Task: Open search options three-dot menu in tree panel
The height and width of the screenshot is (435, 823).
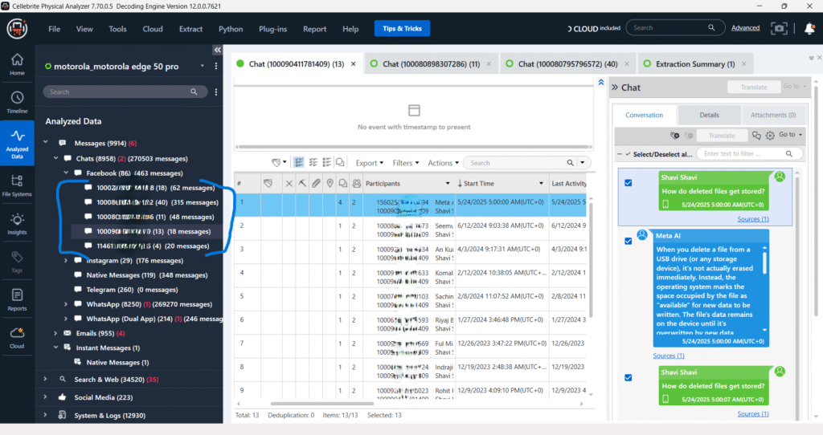Action: coord(215,91)
